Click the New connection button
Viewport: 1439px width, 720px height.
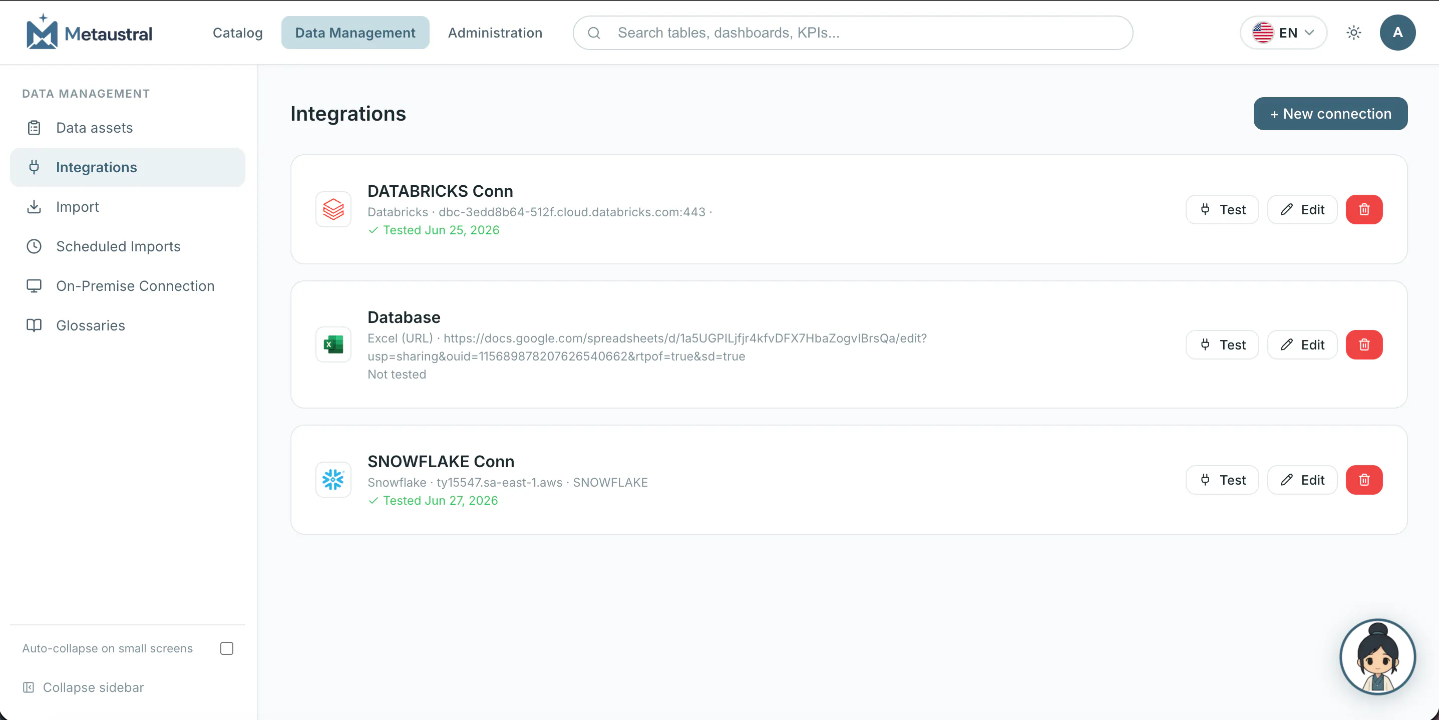pos(1330,114)
